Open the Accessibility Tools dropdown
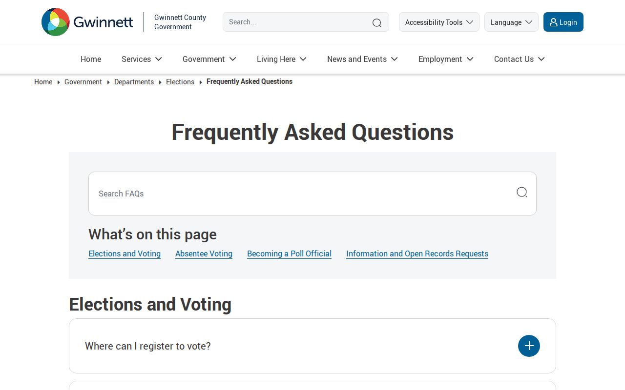 439,22
